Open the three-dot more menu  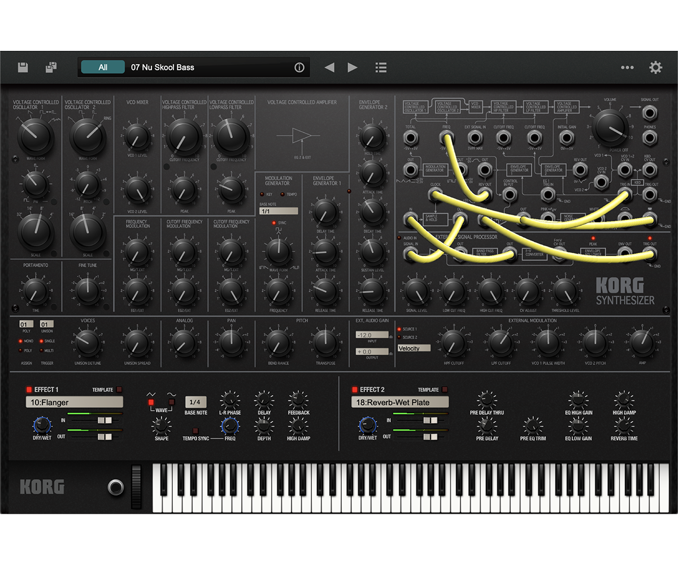(627, 67)
